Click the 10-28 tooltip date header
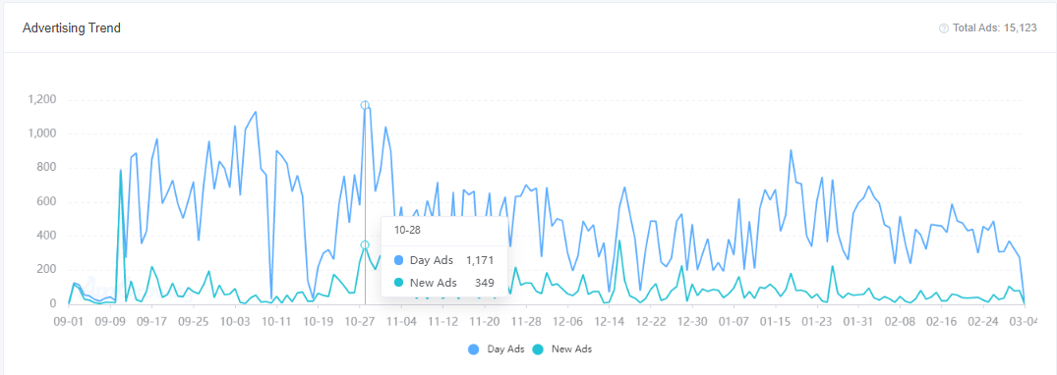 click(x=406, y=230)
